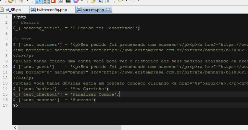The height and width of the screenshot is (130, 248).
Task: Click the horizontal scrollbar left arrow
Action: coord(15,127)
